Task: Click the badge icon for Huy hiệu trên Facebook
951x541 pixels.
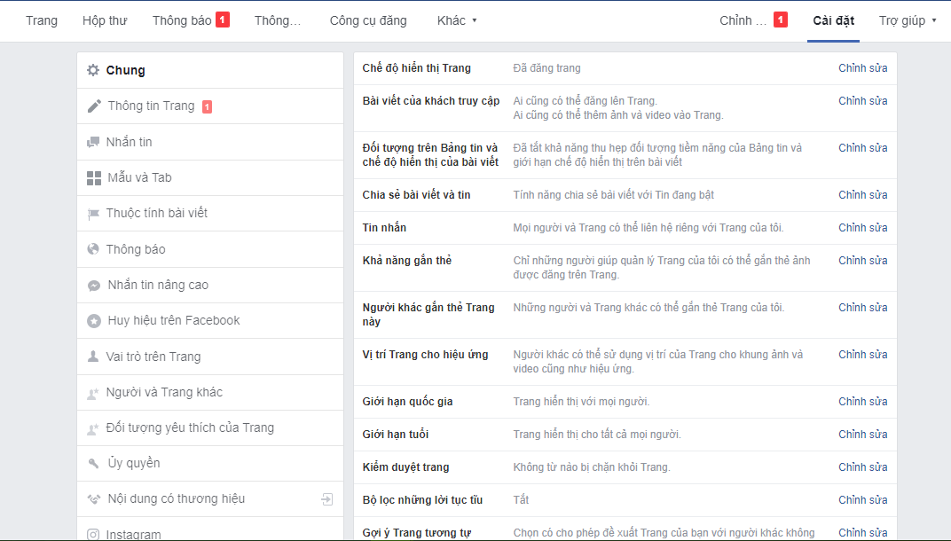Action: (x=93, y=320)
